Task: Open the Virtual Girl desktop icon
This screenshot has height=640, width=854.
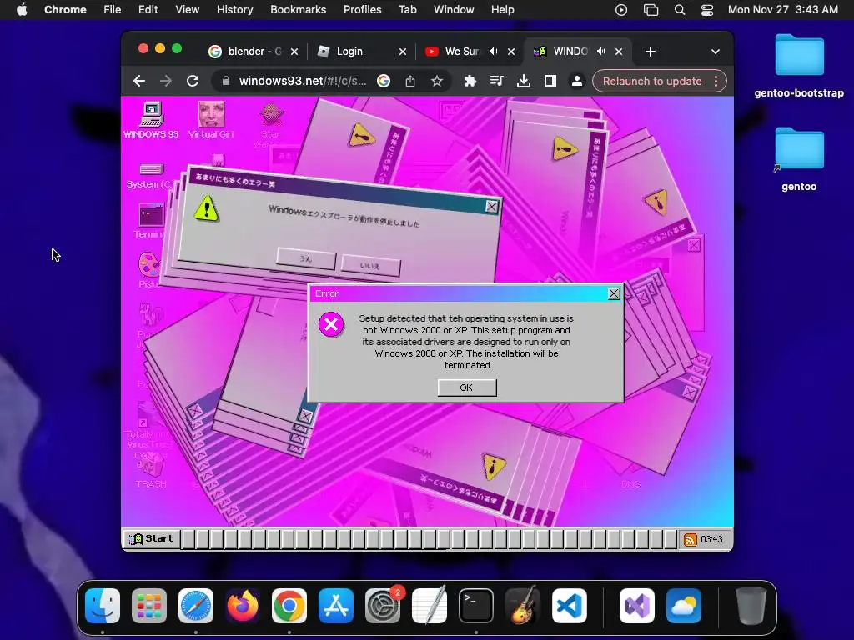Action: [x=211, y=120]
